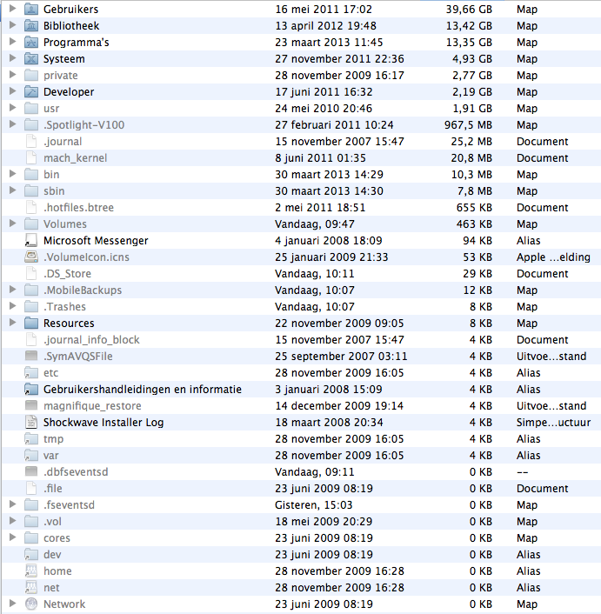Click the Network globe icon
Screen dimensions: 601x614
[31, 604]
